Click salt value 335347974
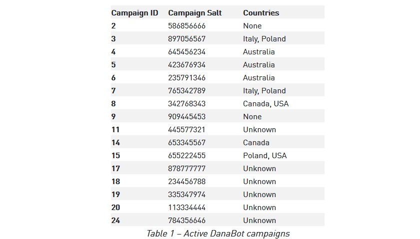This screenshot has height=239, width=420. pyautogui.click(x=187, y=195)
